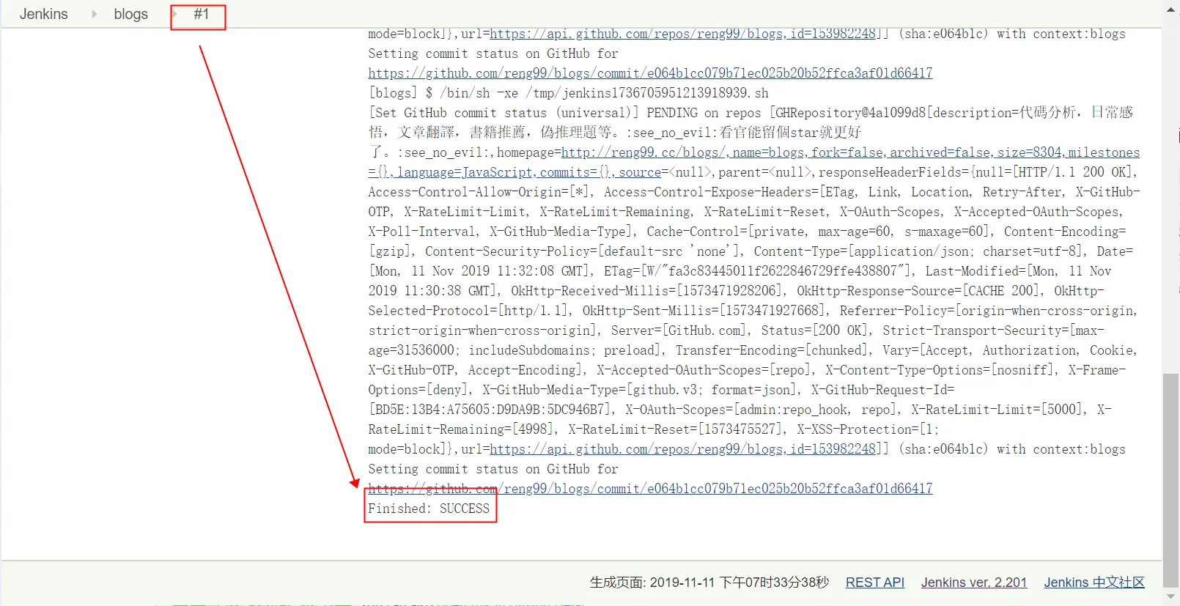The width and height of the screenshot is (1180, 606).
Task: Click the '[blogs] $ /bin/sh -xe' command line
Action: click(x=568, y=93)
